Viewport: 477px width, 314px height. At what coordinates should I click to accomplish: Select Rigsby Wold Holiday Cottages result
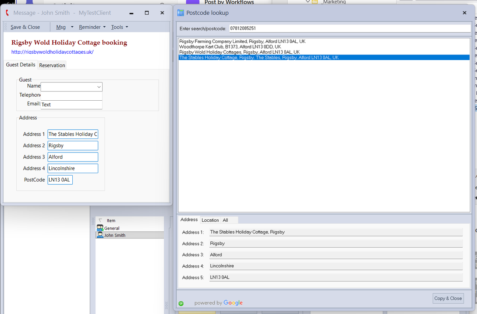pos(240,52)
